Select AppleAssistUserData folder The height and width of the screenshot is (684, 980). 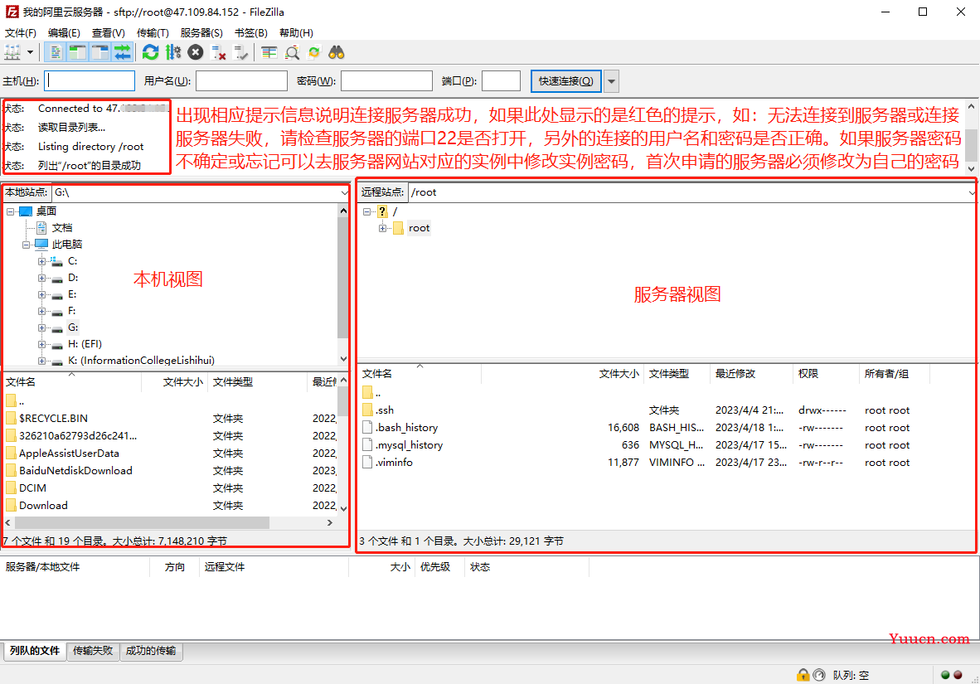(x=69, y=454)
